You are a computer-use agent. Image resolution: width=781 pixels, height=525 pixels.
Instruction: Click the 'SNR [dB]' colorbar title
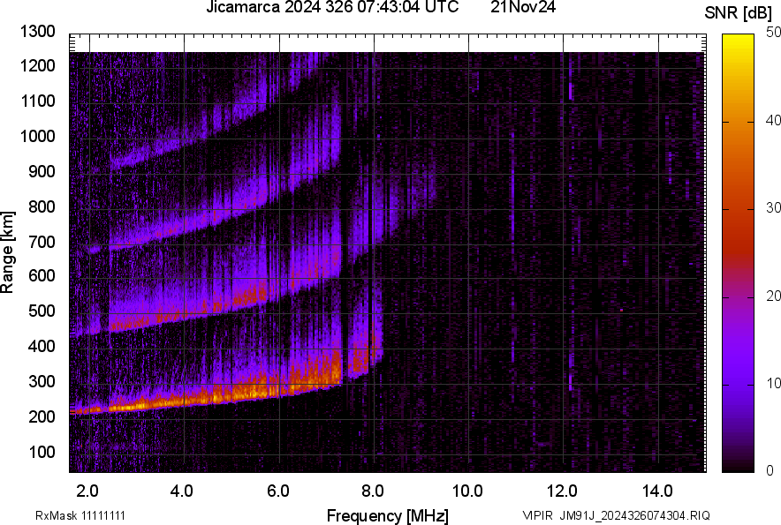(x=739, y=13)
